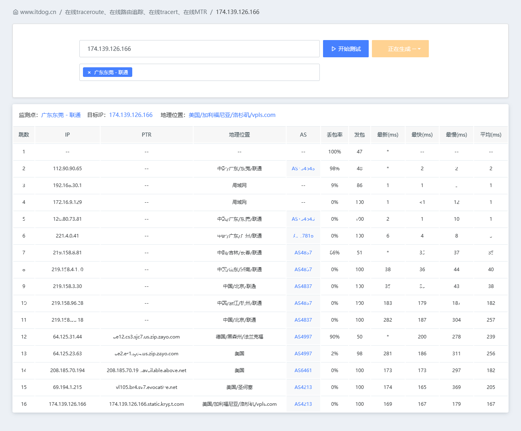521x431 pixels.
Task: Click the 地理位置 column header
Action: 239,135
